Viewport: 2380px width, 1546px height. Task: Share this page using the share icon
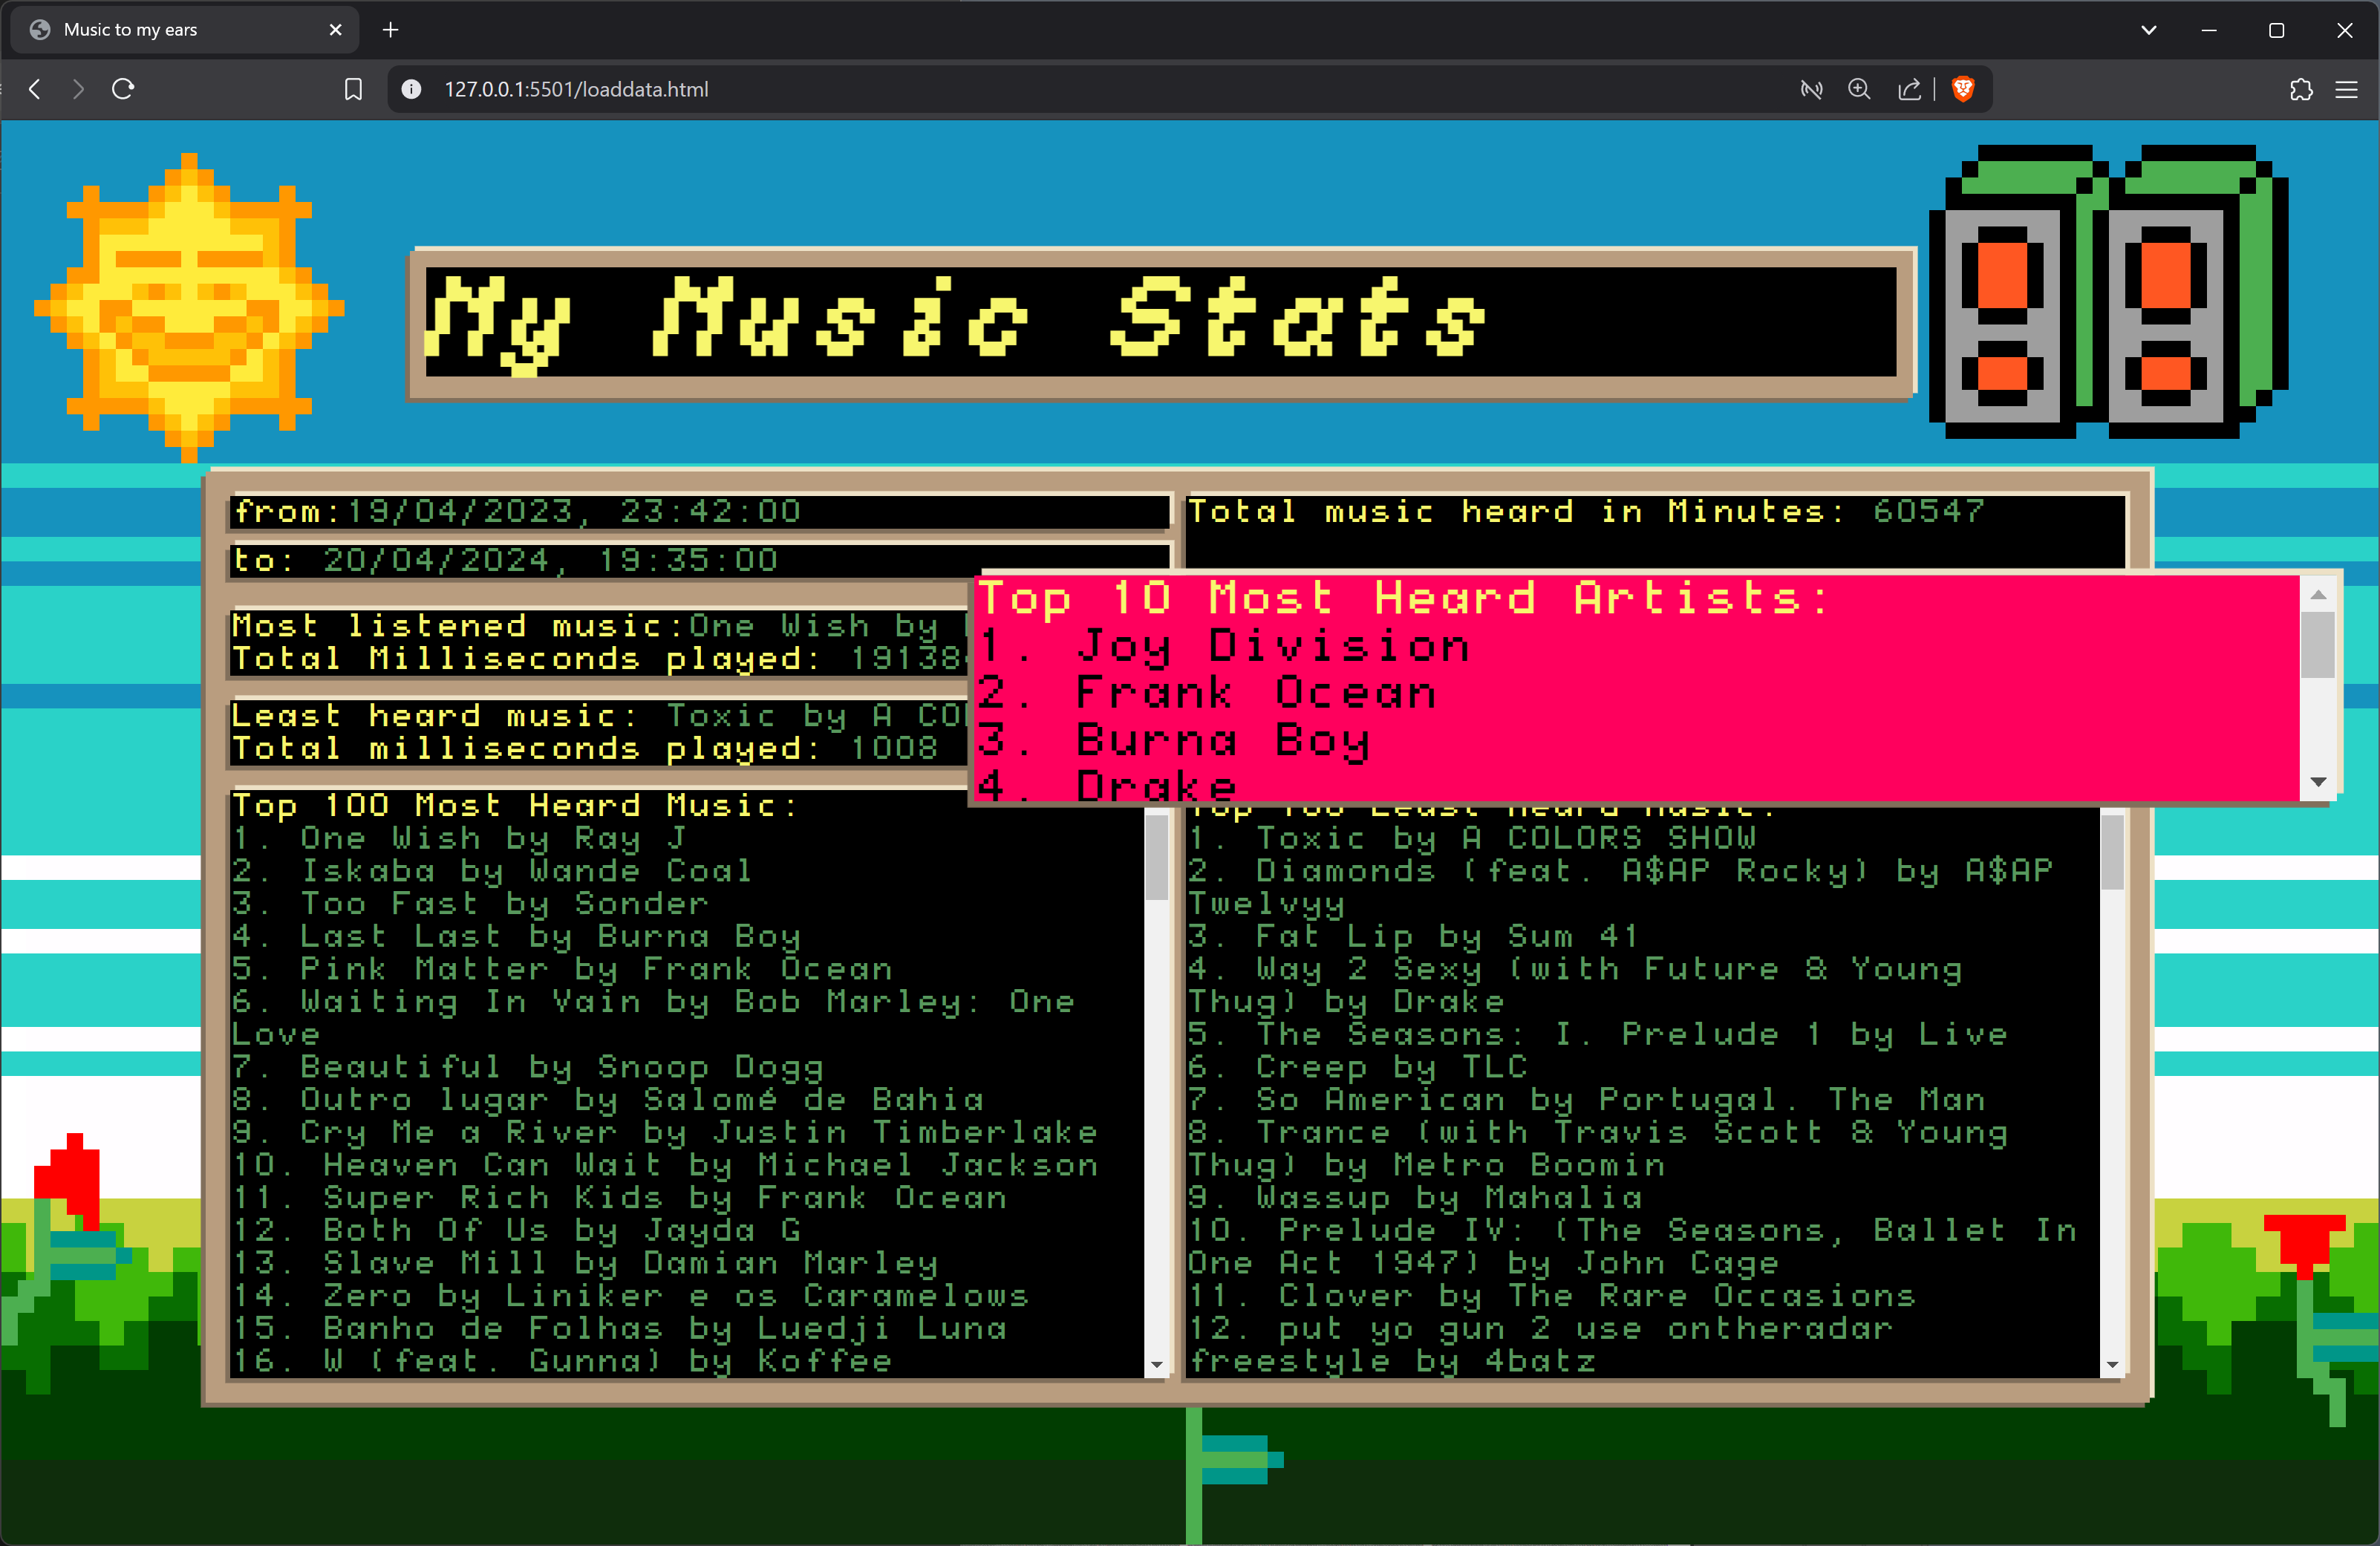point(1909,89)
